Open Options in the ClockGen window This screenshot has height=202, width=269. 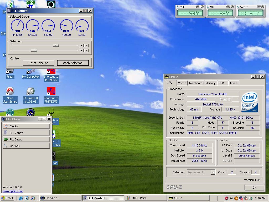click(x=26, y=146)
